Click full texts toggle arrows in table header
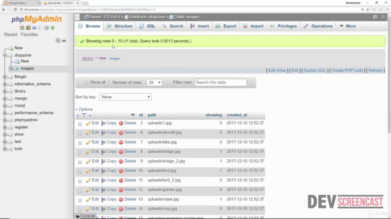 (84, 115)
